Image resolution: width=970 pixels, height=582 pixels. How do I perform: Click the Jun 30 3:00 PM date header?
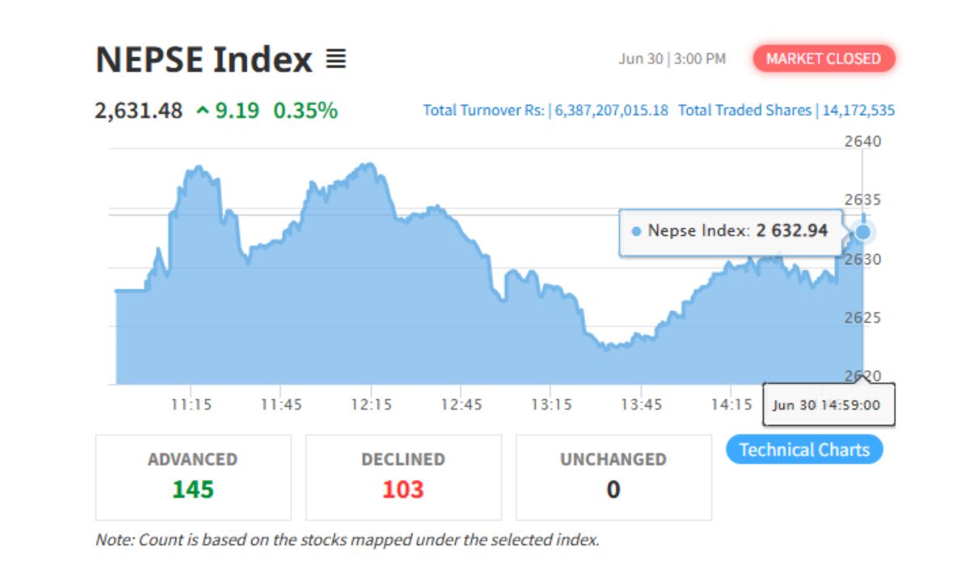671,58
